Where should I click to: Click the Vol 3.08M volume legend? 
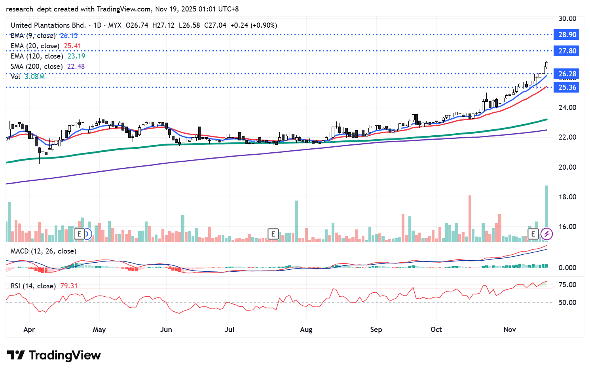[x=27, y=77]
